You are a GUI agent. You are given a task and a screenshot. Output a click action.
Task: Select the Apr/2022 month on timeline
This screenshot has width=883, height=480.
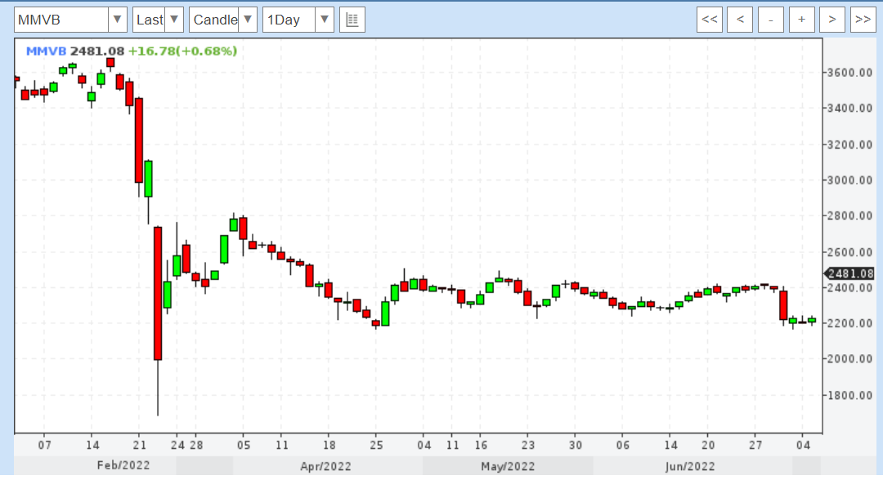click(x=325, y=466)
